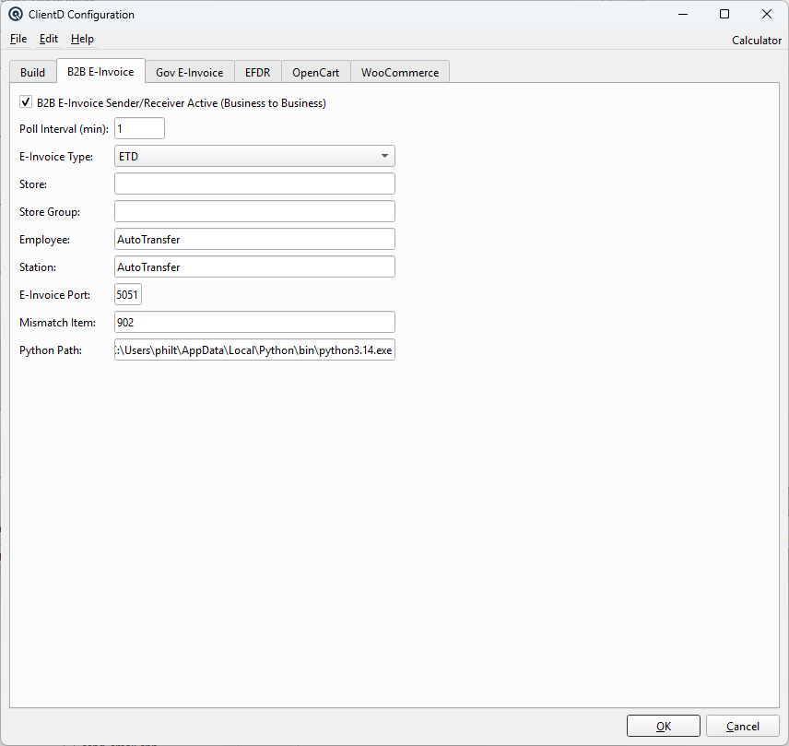Toggle B2B E-Invoice Sender/Receiver Active checkbox
The image size is (789, 746).
26,102
